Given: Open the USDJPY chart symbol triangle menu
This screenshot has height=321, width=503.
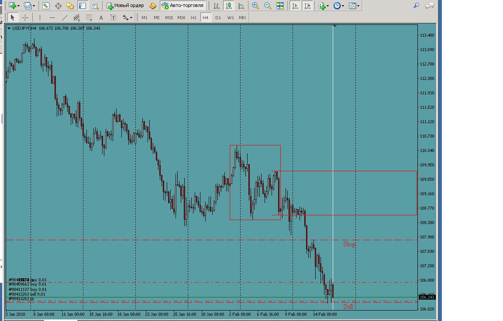Looking at the screenshot, I should (9, 28).
